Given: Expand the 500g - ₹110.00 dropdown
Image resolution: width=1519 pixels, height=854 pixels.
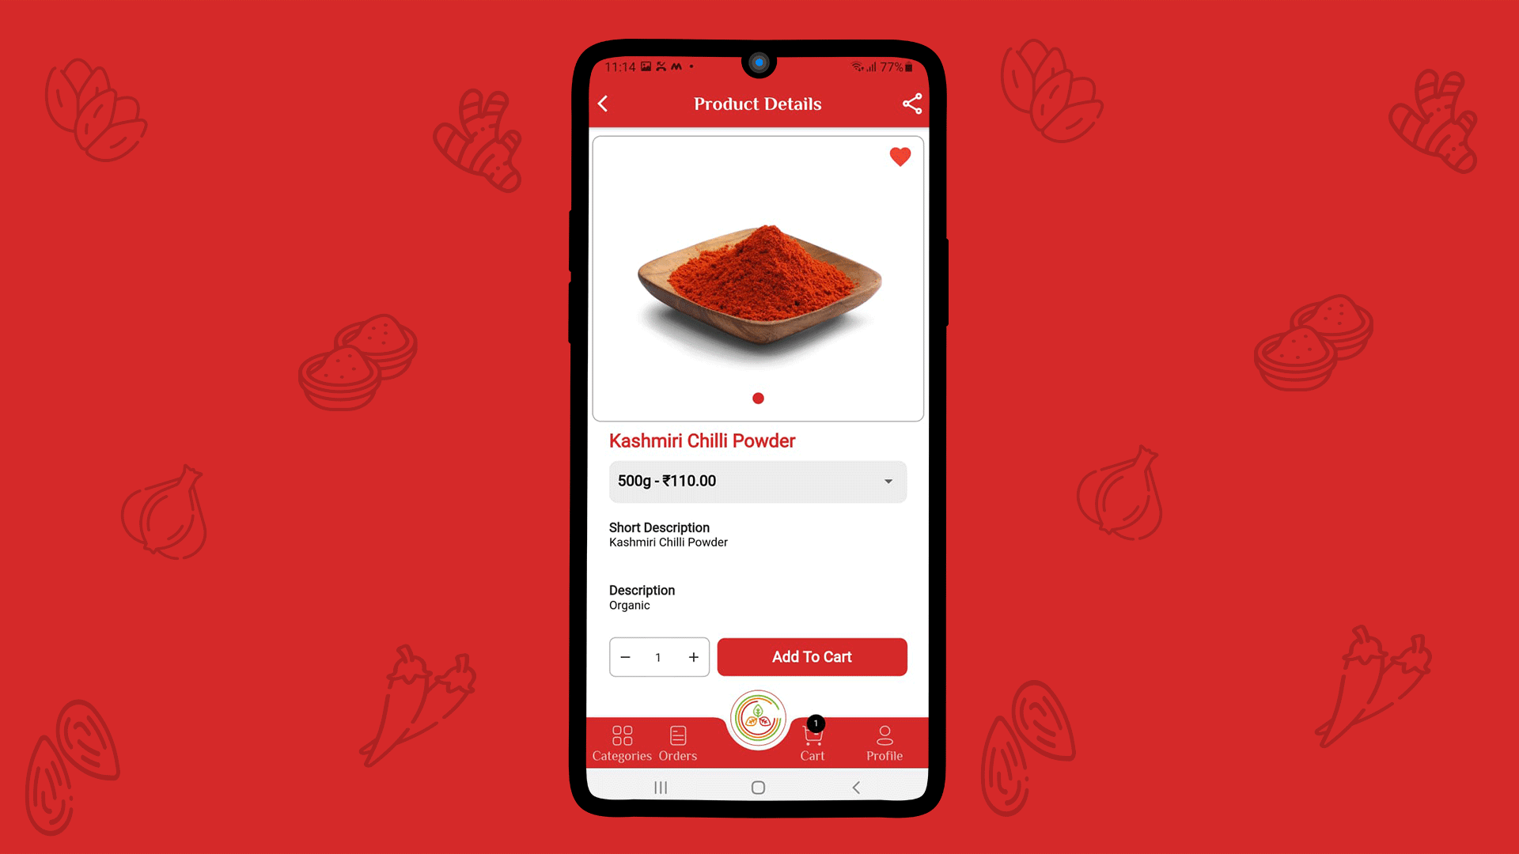Looking at the screenshot, I should [888, 481].
